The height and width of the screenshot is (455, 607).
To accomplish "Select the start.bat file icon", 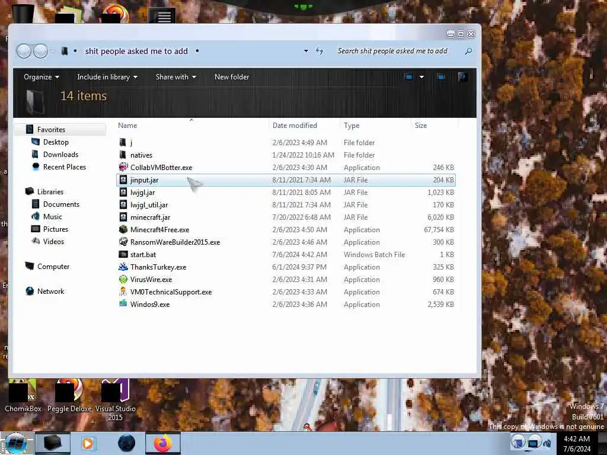I will pyautogui.click(x=123, y=254).
